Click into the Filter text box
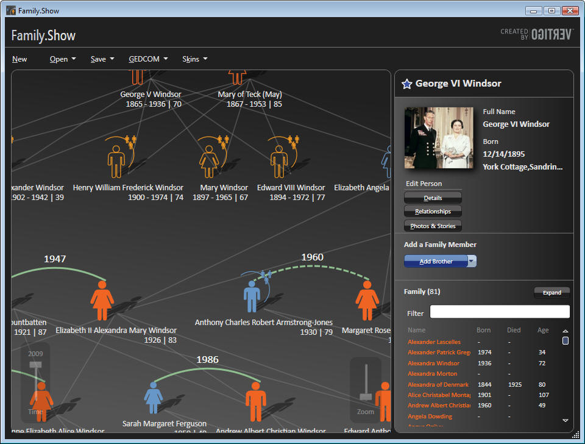The width and height of the screenshot is (585, 444). click(500, 312)
